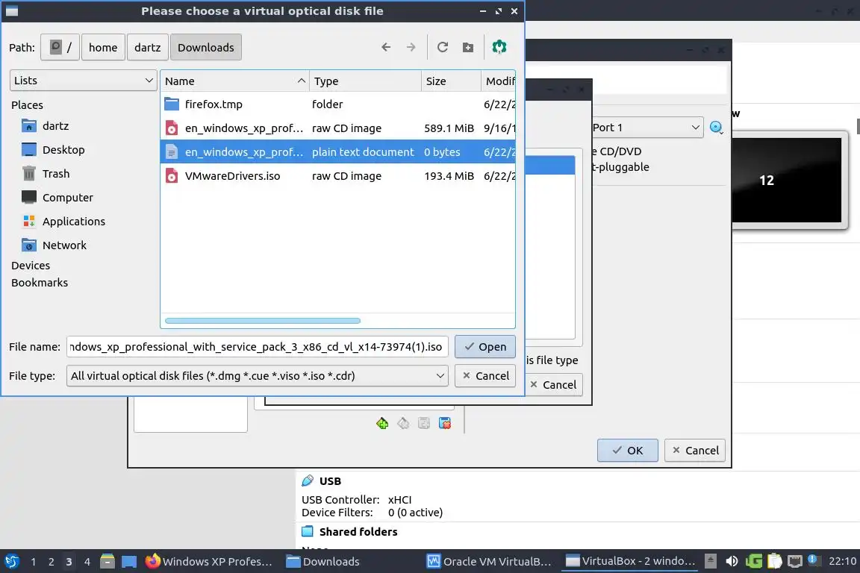Screen dimensions: 860x573
Task: Click the Firefox icon in the taskbar
Action: coord(152,562)
